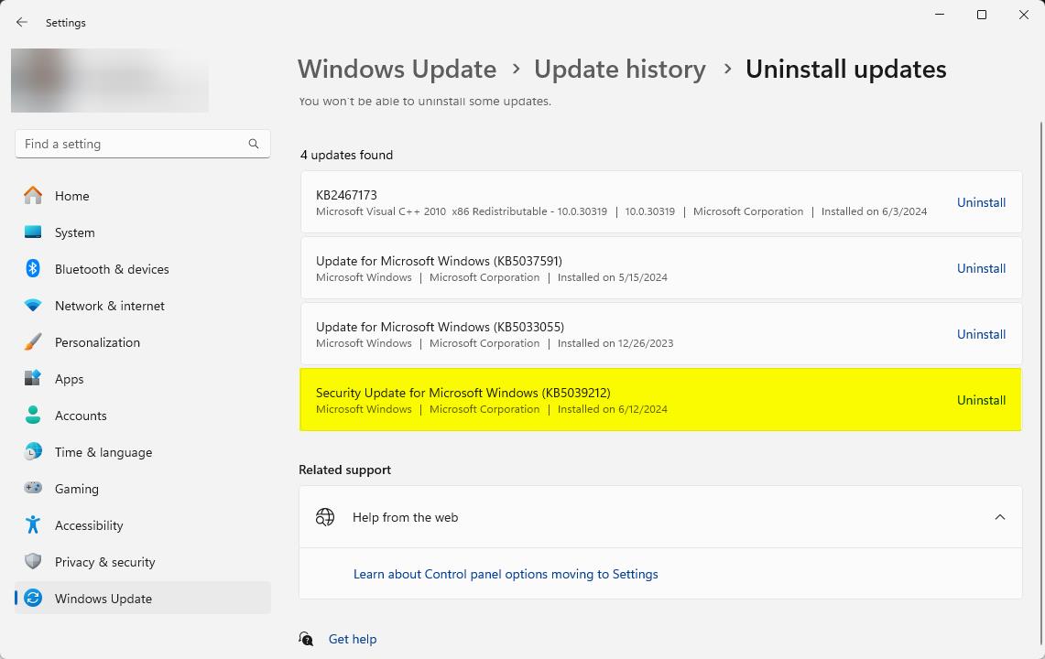The height and width of the screenshot is (659, 1045).
Task: Select the Privacy & security shield icon
Action: coord(33,562)
